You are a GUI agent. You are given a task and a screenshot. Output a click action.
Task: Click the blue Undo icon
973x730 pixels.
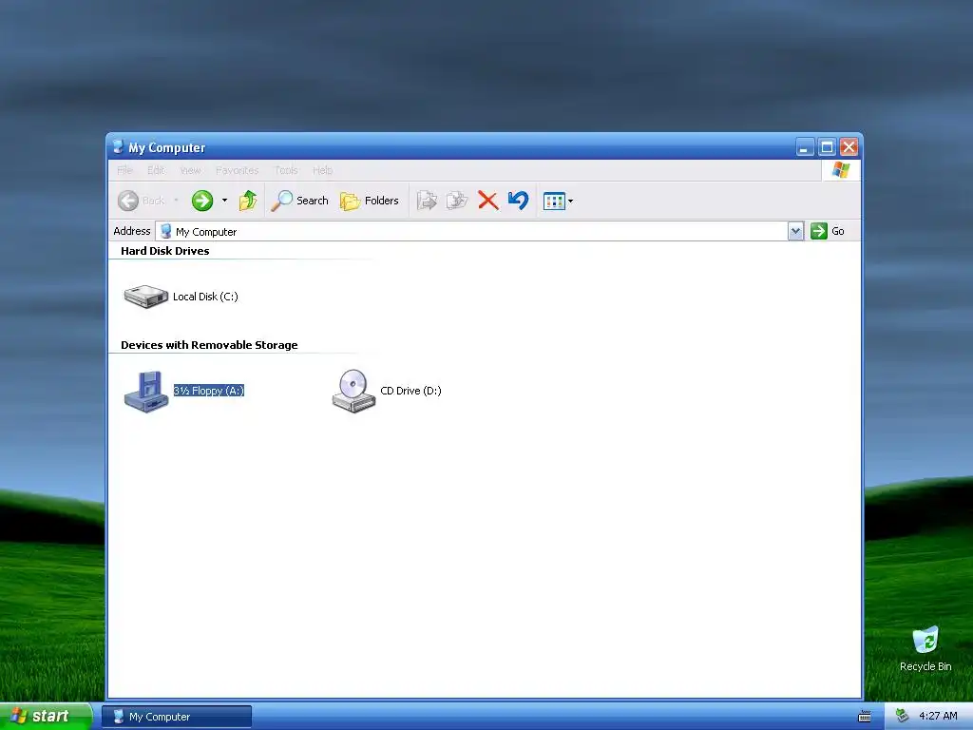pos(518,201)
